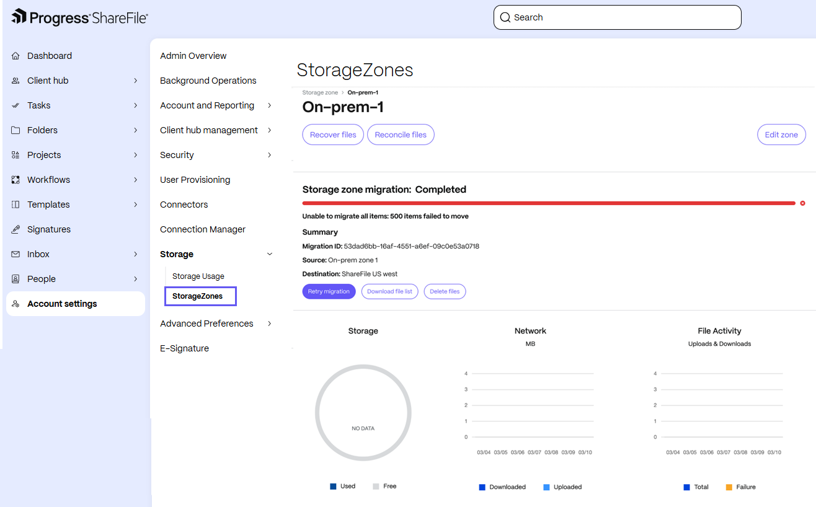Click the Delete files button

pyautogui.click(x=445, y=291)
